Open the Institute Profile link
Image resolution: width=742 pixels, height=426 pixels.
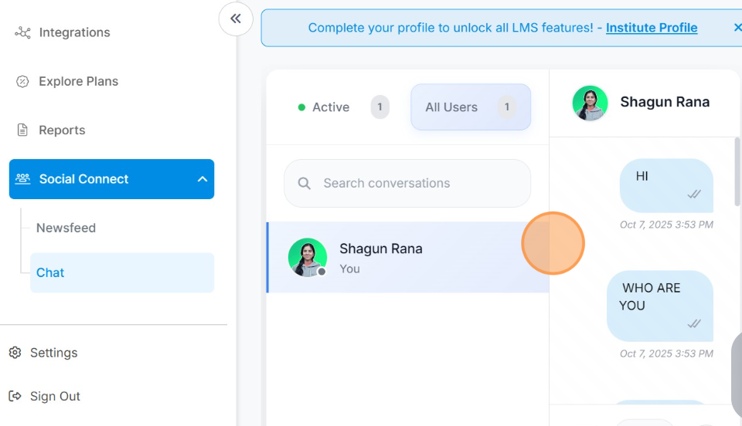click(651, 28)
